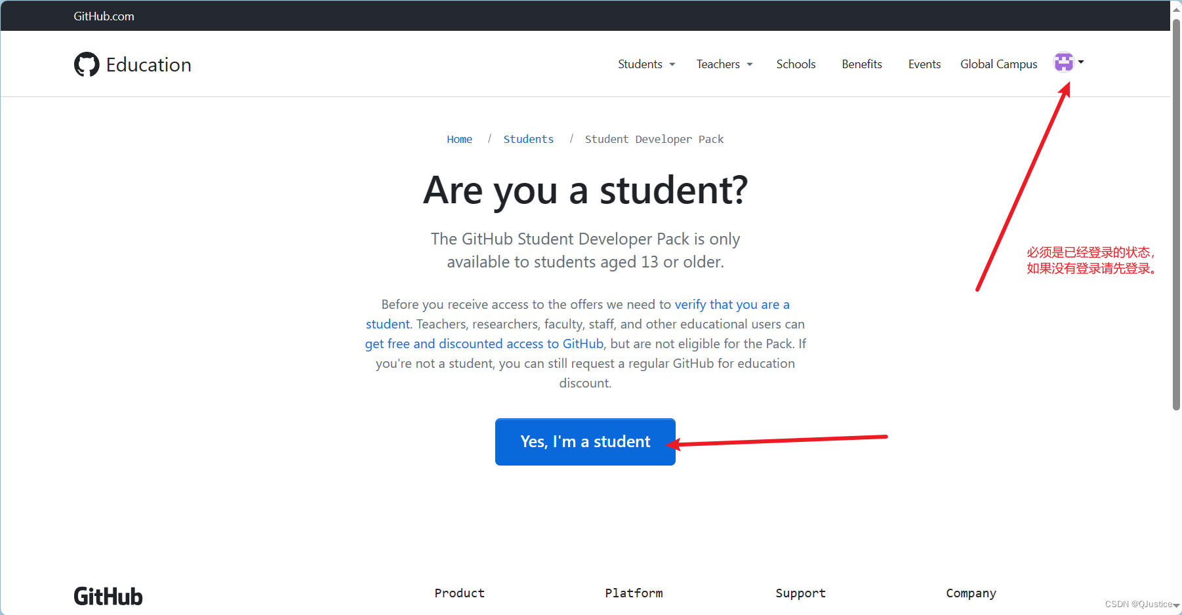
Task: Open the Schools navigation item
Action: click(x=796, y=64)
